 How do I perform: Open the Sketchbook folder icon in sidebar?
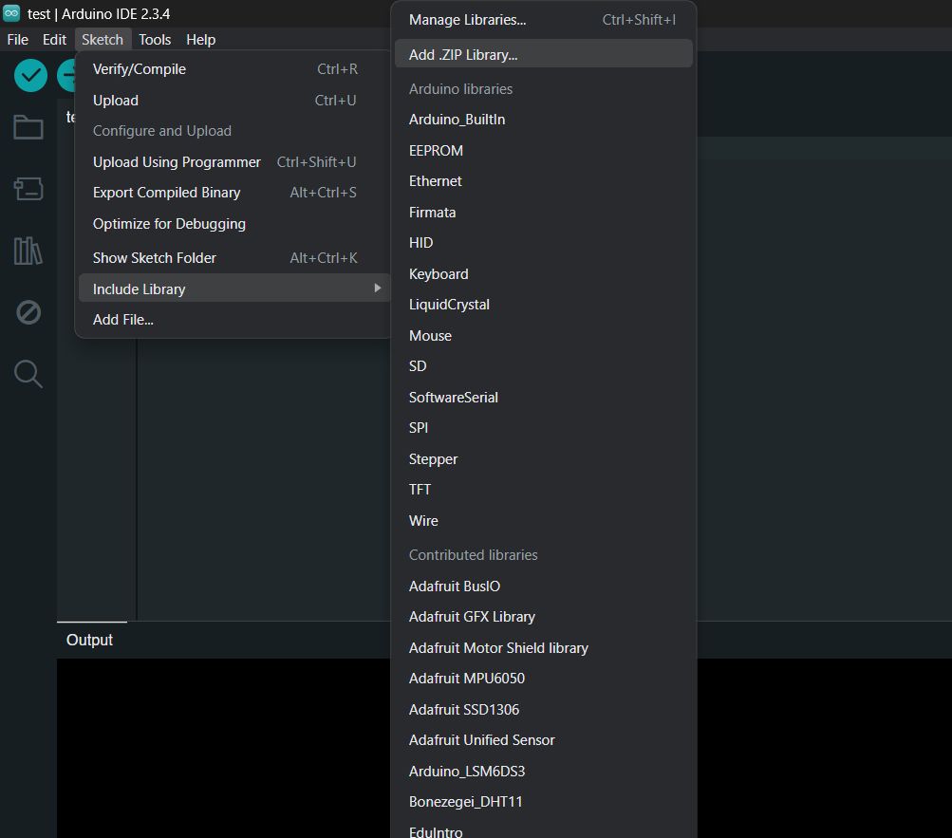coord(28,127)
